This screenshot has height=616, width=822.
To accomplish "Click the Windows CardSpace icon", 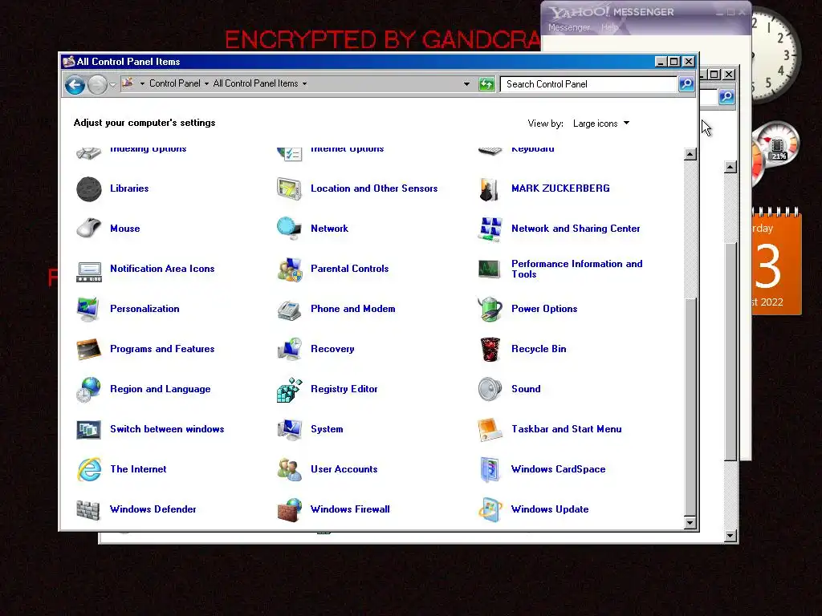I will coord(490,469).
